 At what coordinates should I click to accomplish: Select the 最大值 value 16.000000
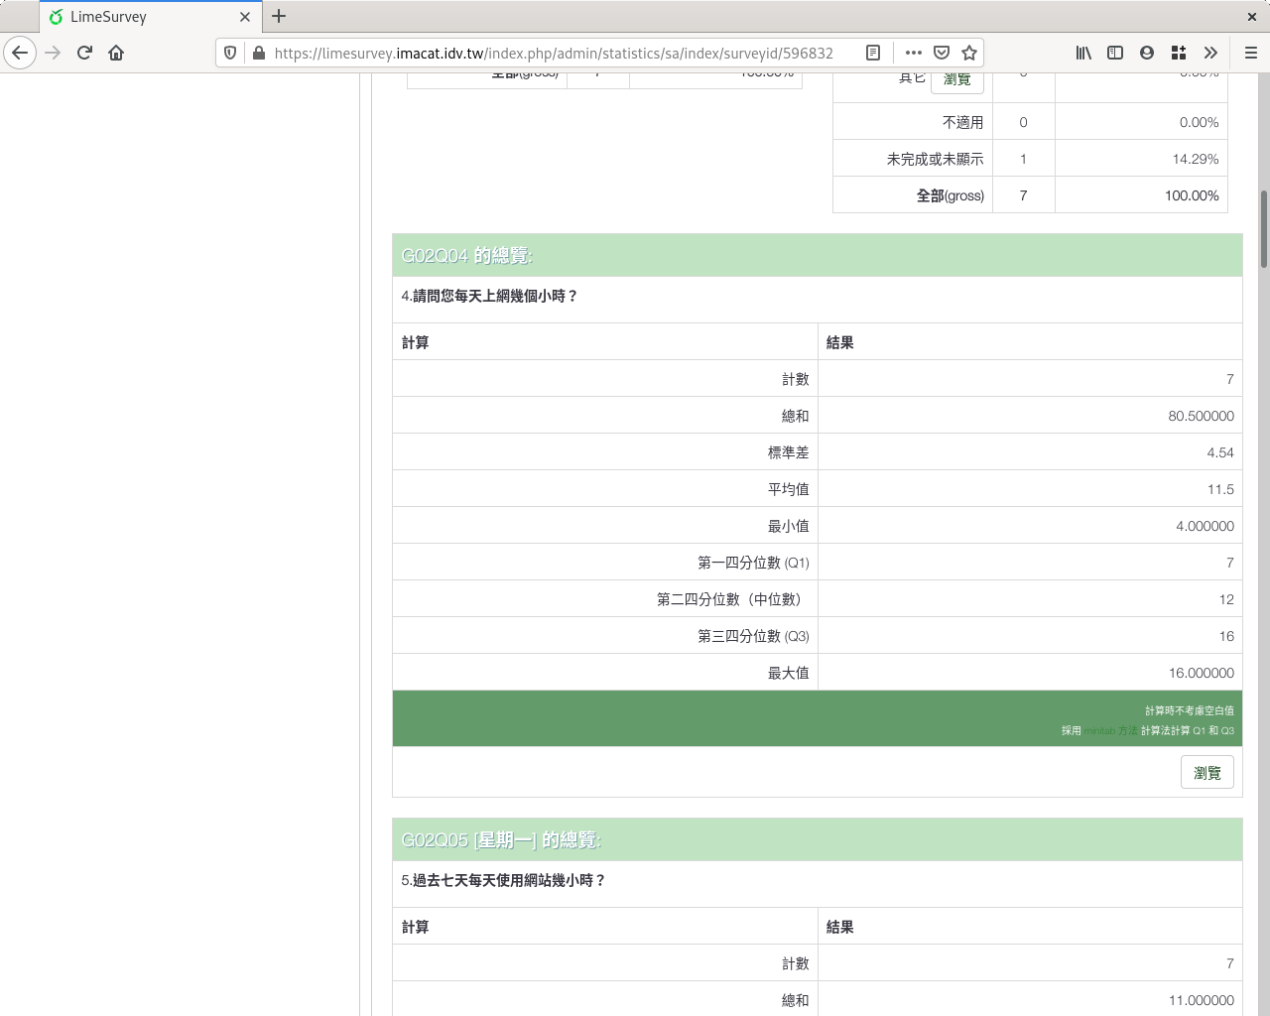(x=1201, y=673)
